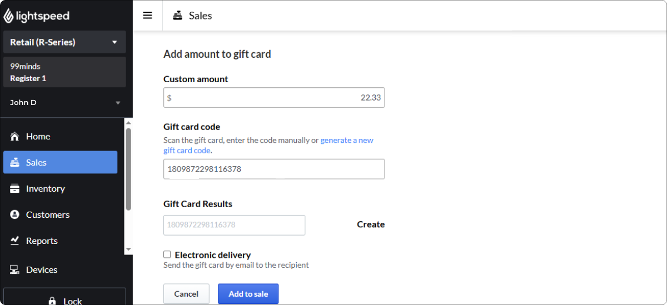Viewport: 667px width, 305px height.
Task: Click the Cancel button
Action: click(x=186, y=294)
